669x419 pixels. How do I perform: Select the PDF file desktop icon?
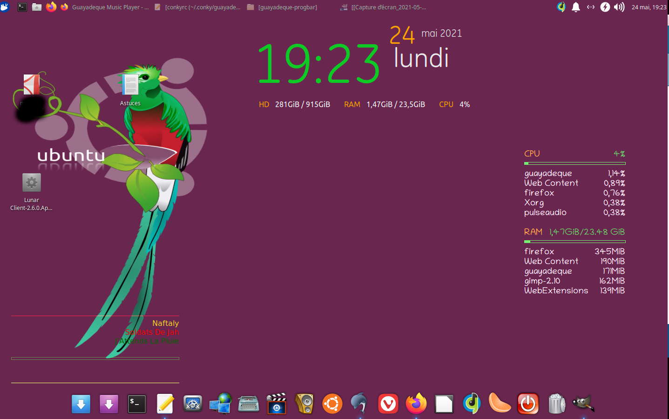32,85
